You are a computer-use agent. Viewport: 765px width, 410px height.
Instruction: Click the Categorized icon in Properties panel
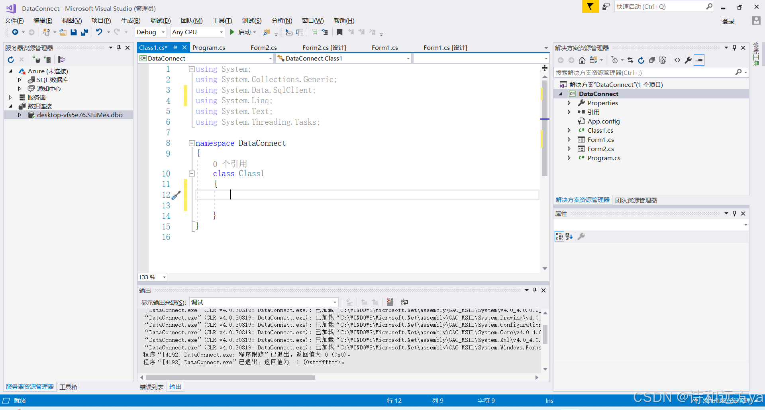[559, 236]
